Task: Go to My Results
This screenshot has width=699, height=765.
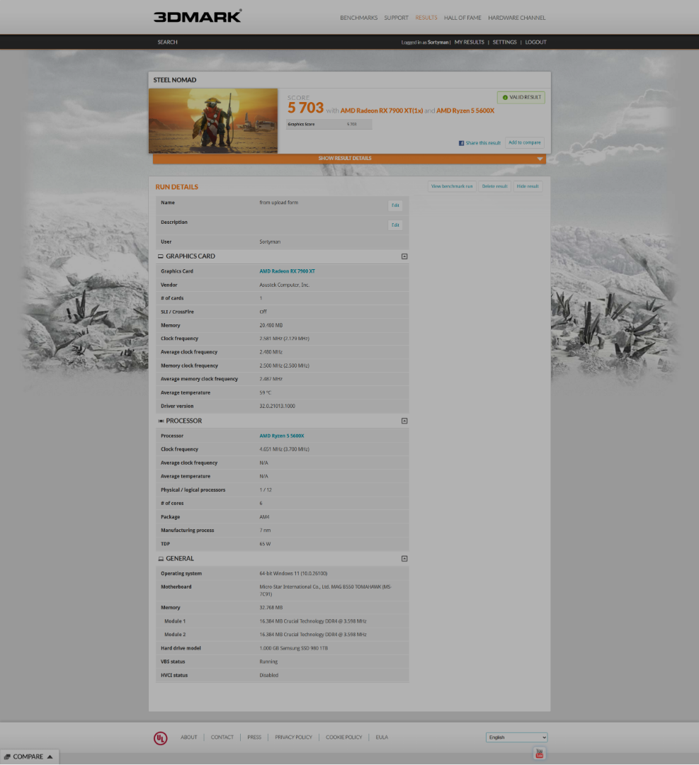Action: click(470, 42)
